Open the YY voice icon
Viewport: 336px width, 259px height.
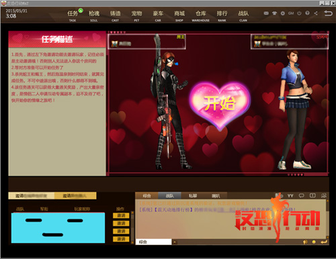(x=290, y=196)
